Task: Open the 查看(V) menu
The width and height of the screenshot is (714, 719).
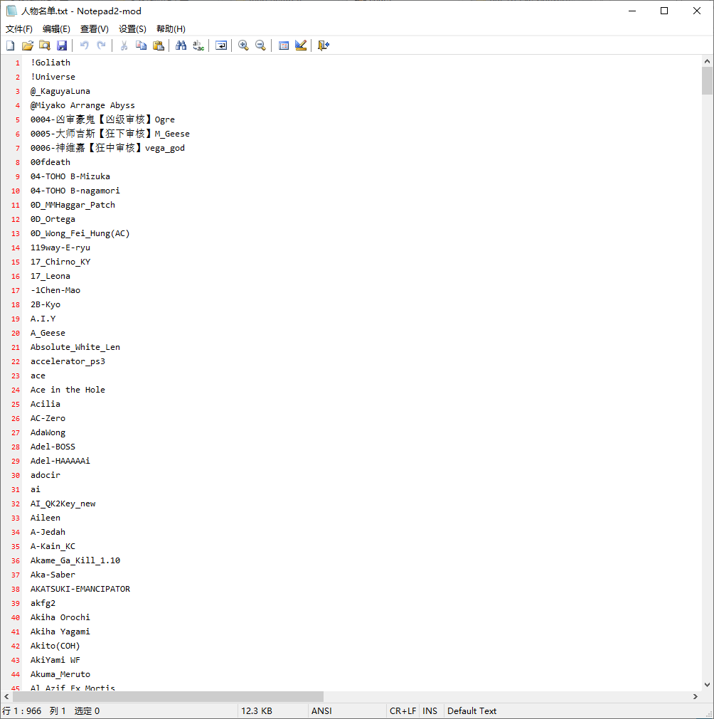Action: [x=95, y=29]
